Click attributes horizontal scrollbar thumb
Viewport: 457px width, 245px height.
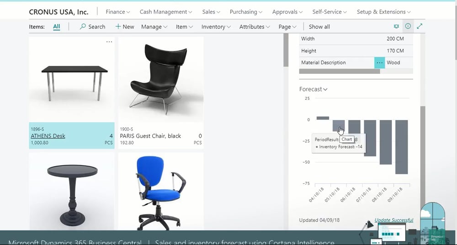click(340, 72)
